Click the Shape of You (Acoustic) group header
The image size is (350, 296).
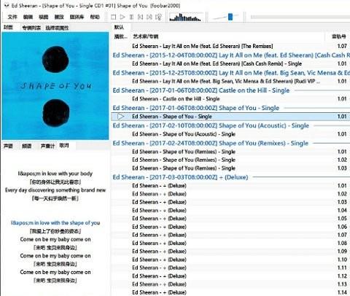230,125
